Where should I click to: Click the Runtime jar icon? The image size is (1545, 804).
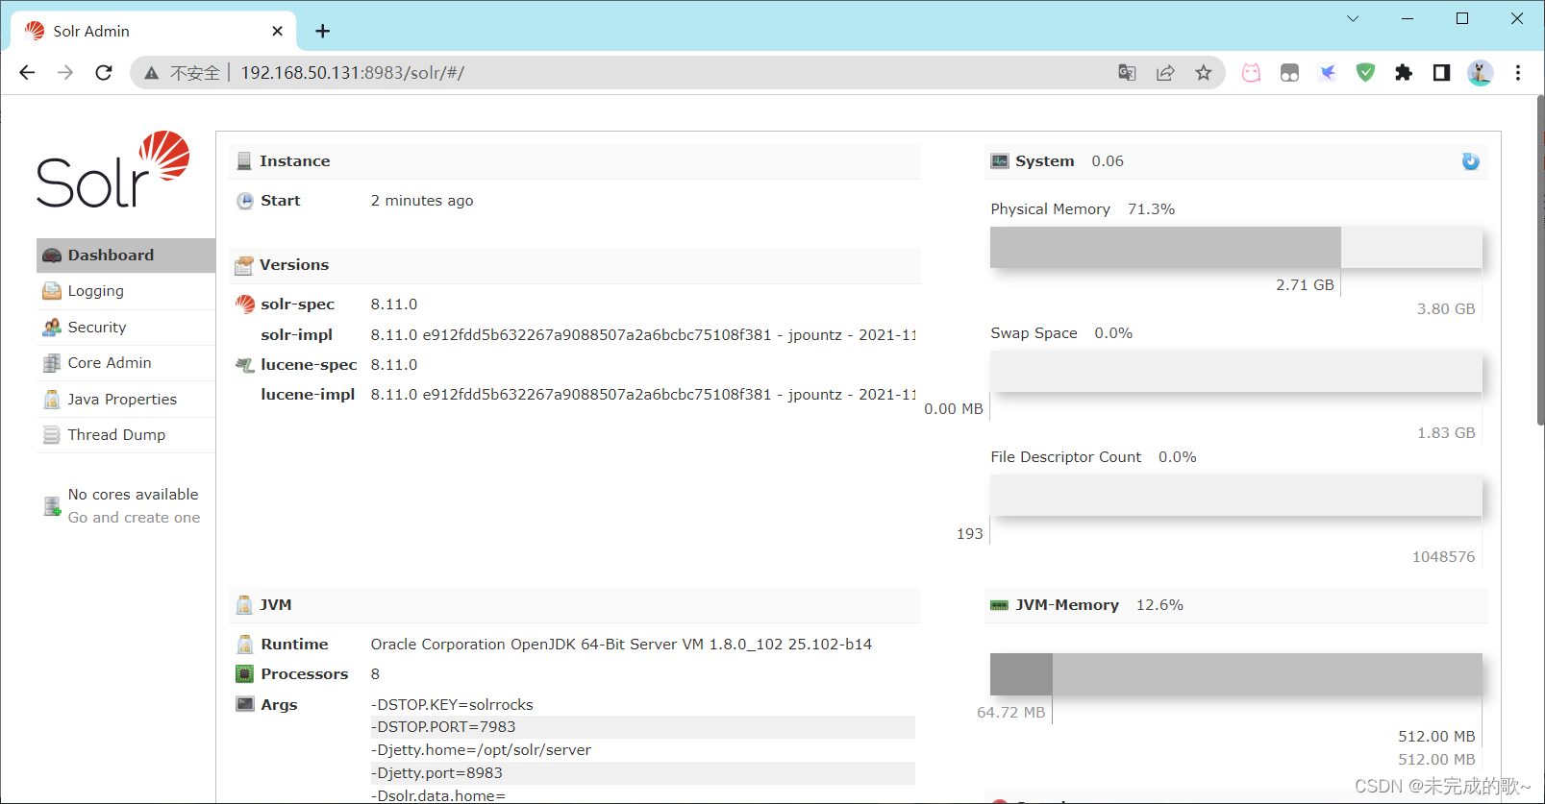click(245, 645)
